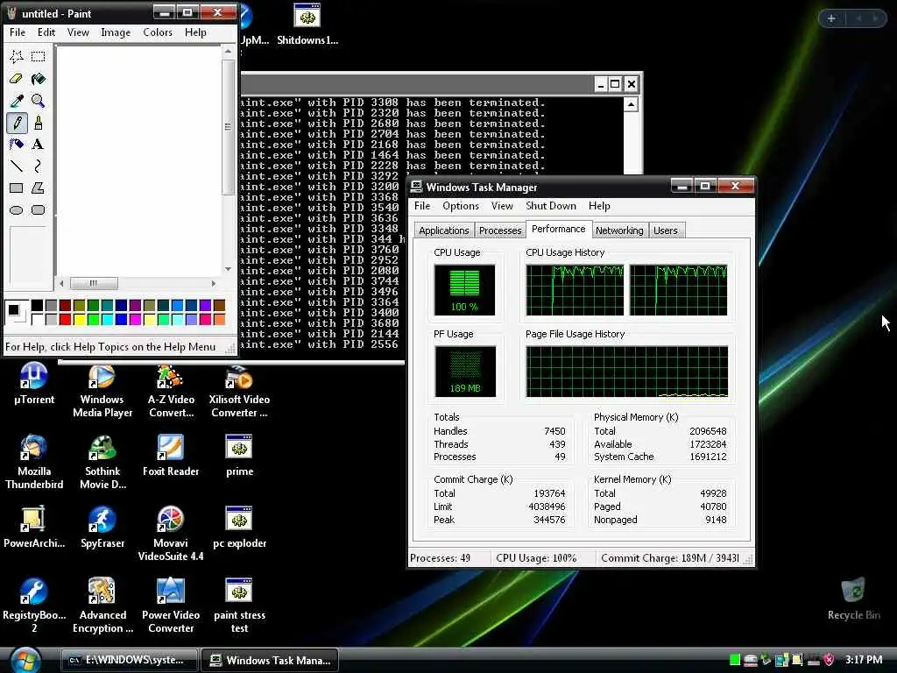Image resolution: width=897 pixels, height=673 pixels.
Task: Pick the bright red color in Paint palette
Action: (65, 319)
